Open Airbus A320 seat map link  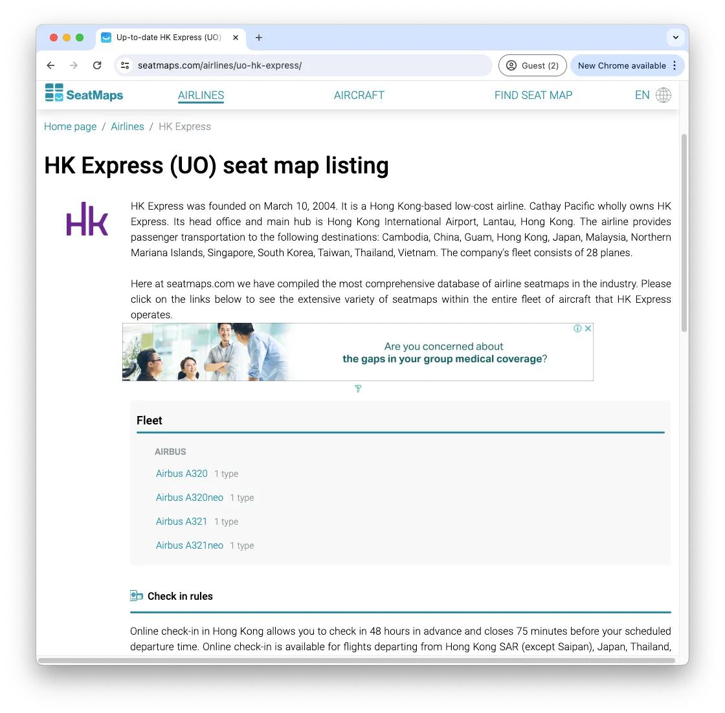click(182, 474)
